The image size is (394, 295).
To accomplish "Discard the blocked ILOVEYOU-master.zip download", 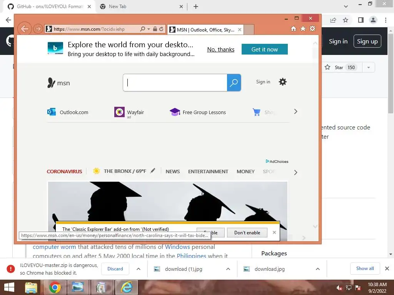I will (115, 268).
